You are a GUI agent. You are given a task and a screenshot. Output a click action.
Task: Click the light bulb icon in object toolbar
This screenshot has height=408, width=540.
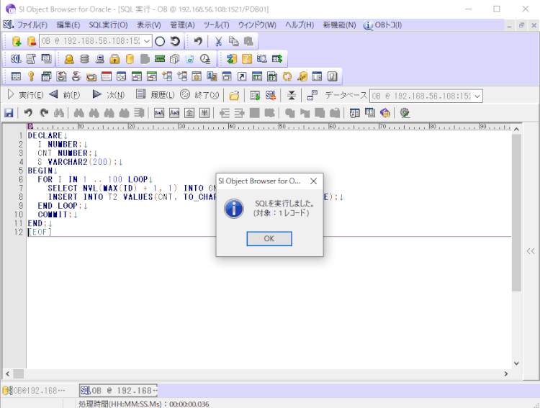coord(333,76)
